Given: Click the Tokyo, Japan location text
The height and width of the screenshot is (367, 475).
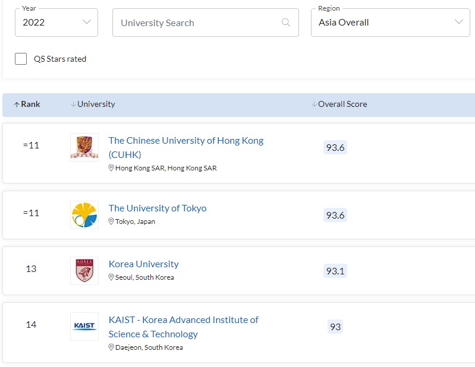Looking at the screenshot, I should pyautogui.click(x=135, y=222).
